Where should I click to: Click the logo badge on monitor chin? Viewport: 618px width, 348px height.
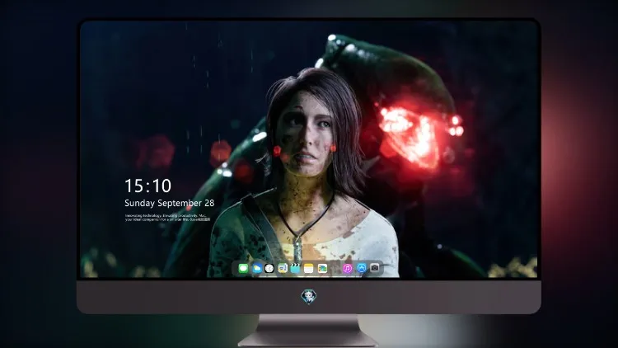coord(309,297)
